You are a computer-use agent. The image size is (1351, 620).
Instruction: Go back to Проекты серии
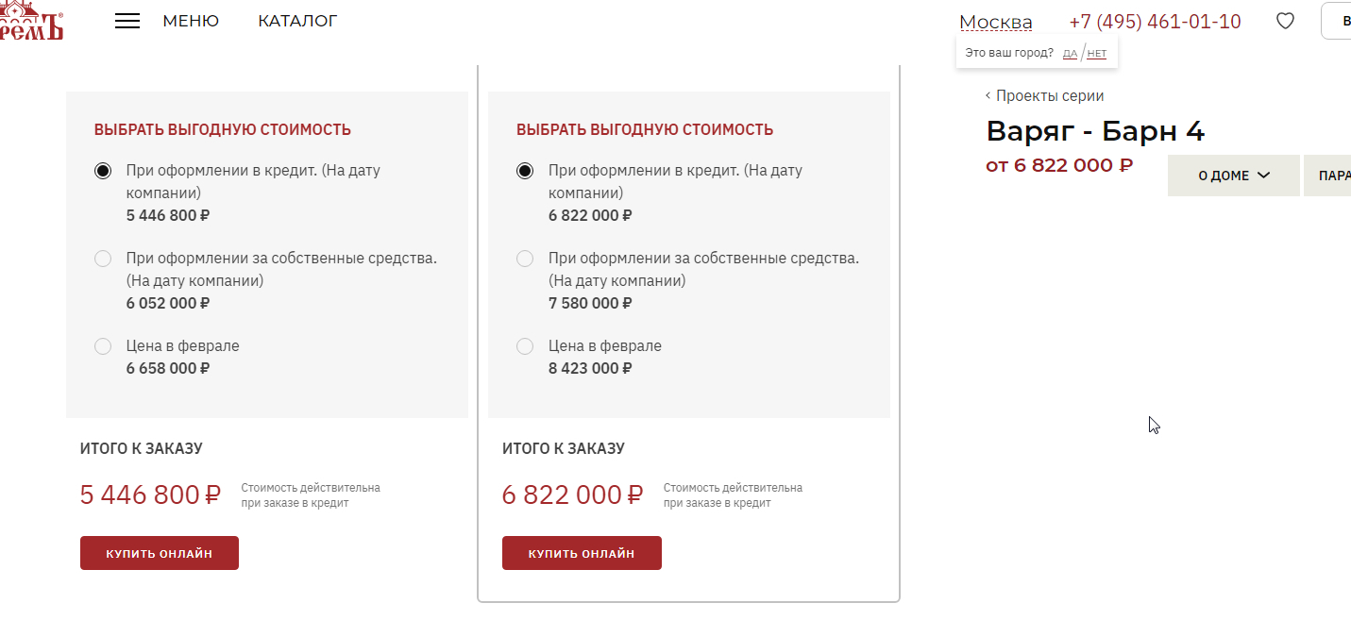1044,95
